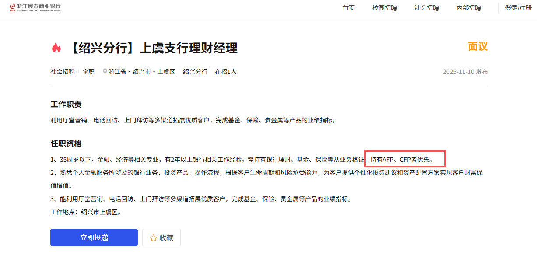
Task: Open the 首页 menu item
Action: 349,8
